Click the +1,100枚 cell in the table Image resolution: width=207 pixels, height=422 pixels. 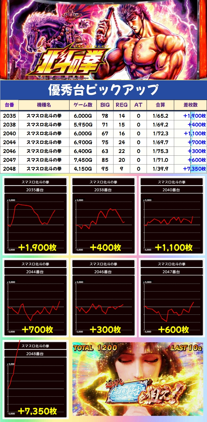coord(190,134)
